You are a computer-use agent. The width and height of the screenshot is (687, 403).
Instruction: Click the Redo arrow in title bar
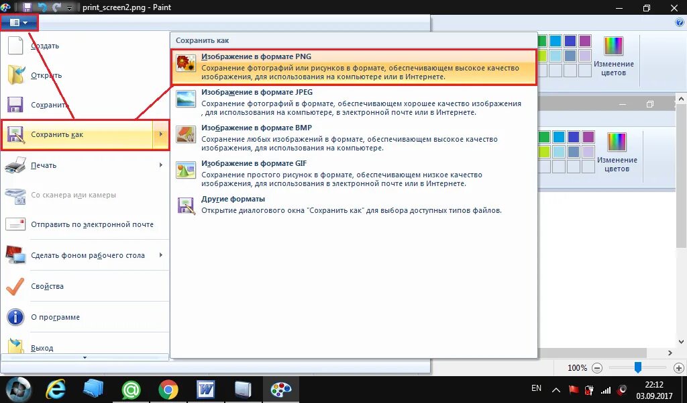(x=56, y=7)
